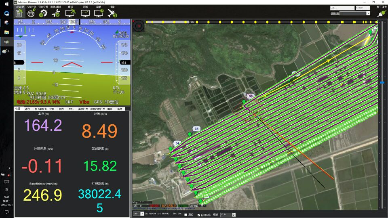The image size is (388, 218).
Task: Open File Explorer from the taskbar
Action: [x=7, y=32]
